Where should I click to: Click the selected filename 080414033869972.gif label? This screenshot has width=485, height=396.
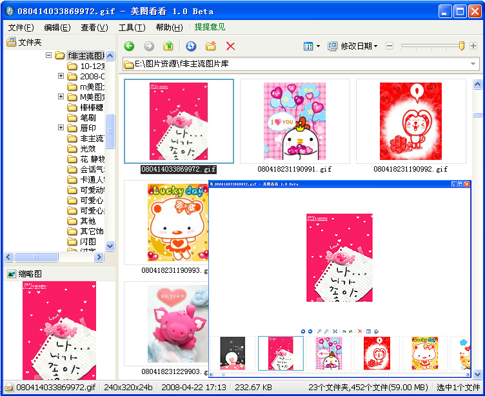pyautogui.click(x=179, y=169)
